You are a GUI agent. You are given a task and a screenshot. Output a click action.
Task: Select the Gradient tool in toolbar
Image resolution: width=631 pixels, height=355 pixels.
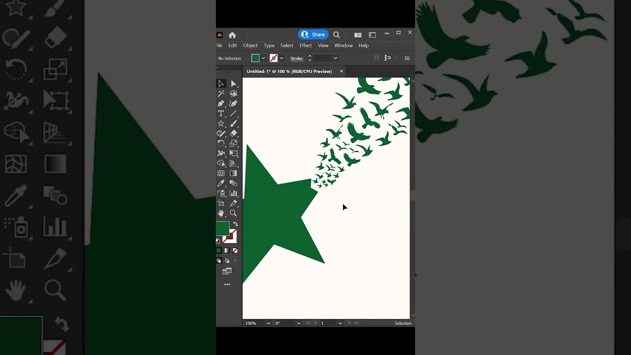[234, 174]
